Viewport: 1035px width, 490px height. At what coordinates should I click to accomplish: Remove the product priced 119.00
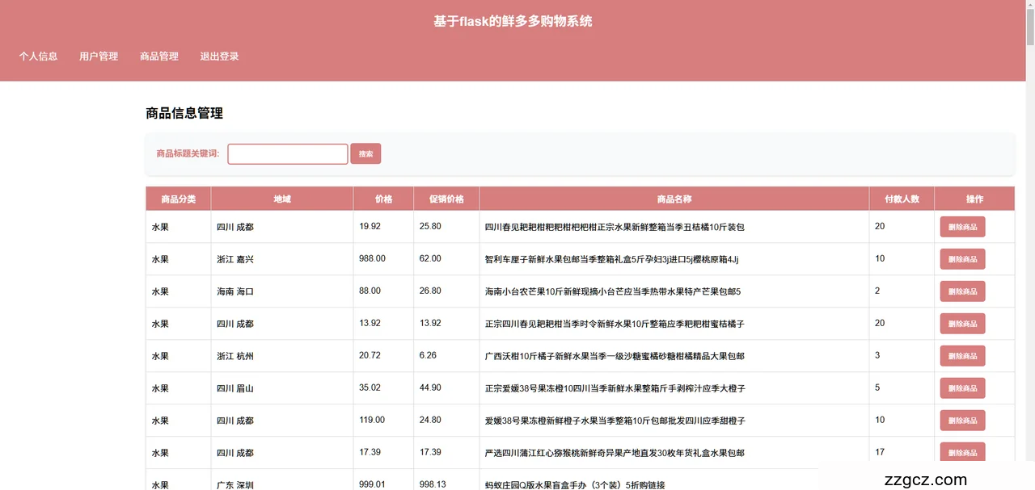coord(962,421)
